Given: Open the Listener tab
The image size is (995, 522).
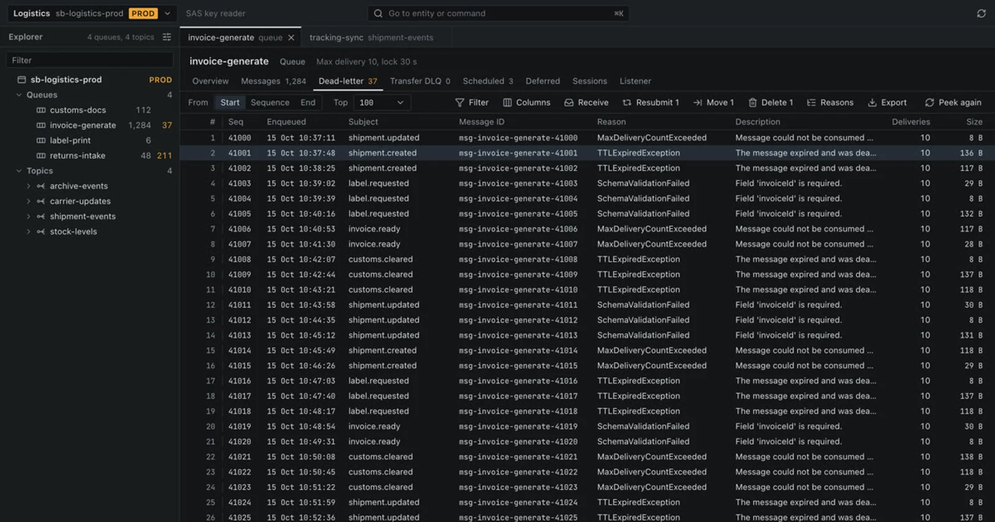Looking at the screenshot, I should click(635, 81).
